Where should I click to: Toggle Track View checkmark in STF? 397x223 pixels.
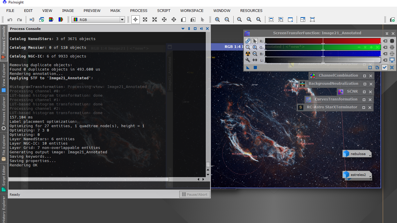click(x=385, y=67)
